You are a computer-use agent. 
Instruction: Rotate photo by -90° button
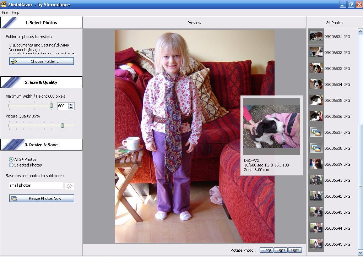click(281, 250)
